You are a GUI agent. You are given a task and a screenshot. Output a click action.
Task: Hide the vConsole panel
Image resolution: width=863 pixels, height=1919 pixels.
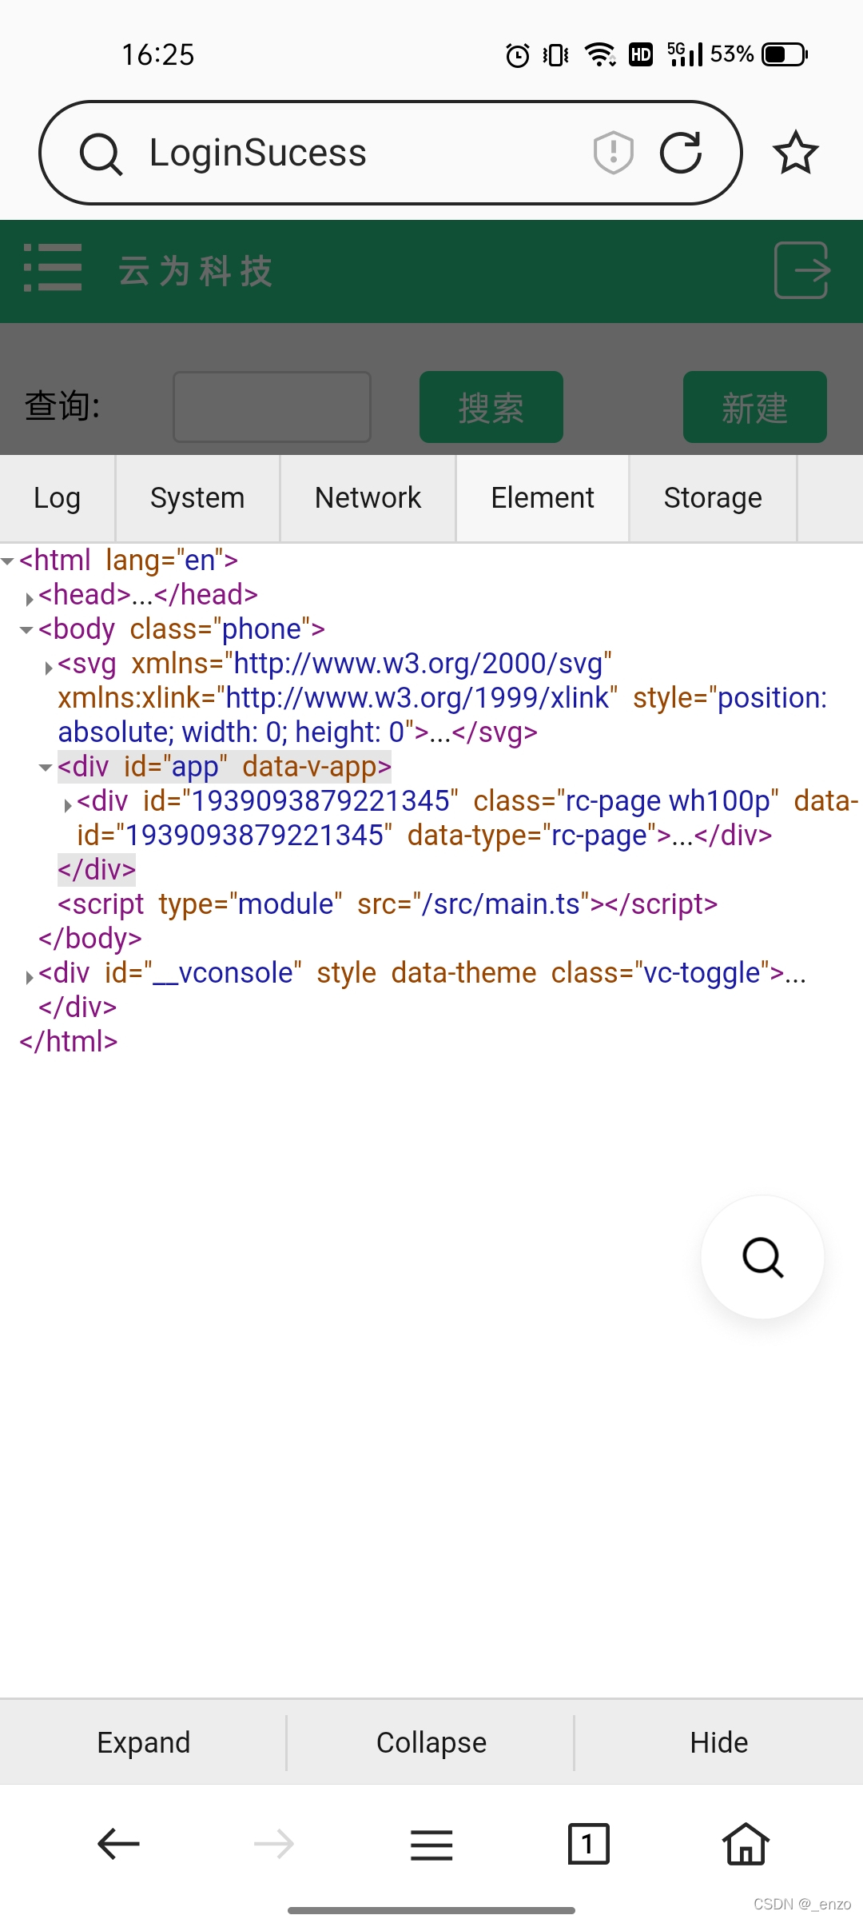coord(719,1742)
